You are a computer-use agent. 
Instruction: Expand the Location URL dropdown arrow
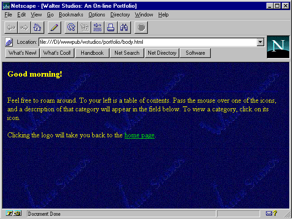261,42
